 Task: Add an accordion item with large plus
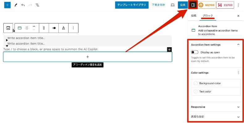(x=88, y=57)
